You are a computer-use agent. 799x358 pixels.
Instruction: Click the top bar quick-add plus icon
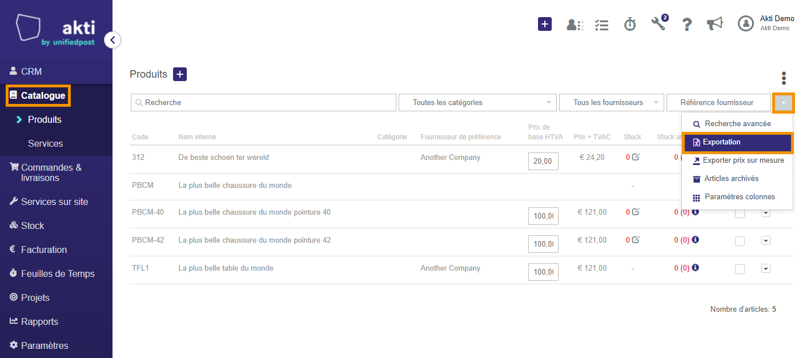[545, 24]
